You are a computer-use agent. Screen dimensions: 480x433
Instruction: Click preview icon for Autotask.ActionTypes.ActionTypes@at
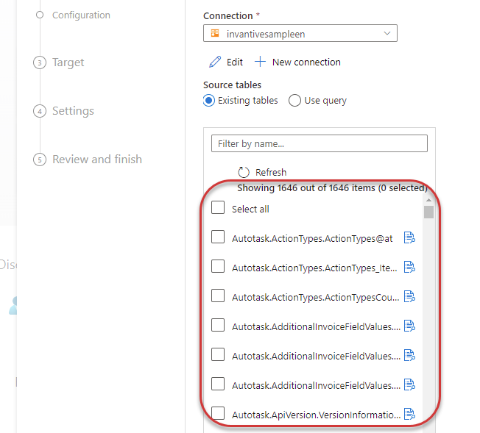409,237
